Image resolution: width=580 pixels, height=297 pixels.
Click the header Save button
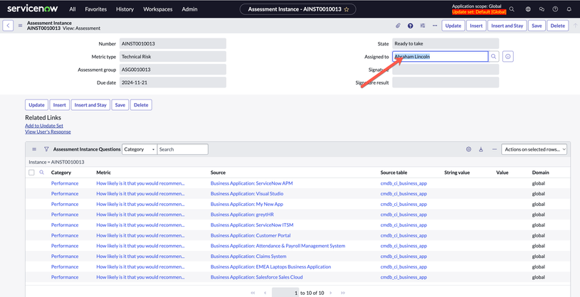(537, 26)
